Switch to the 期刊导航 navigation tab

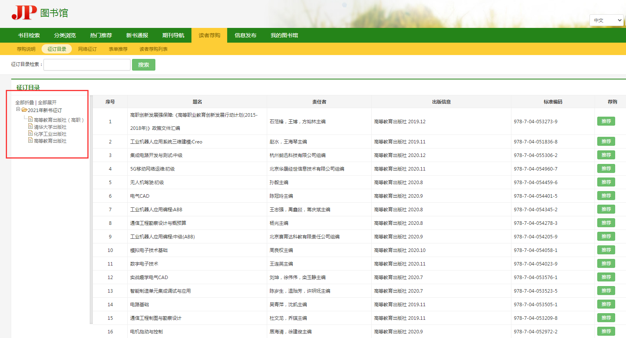[173, 35]
